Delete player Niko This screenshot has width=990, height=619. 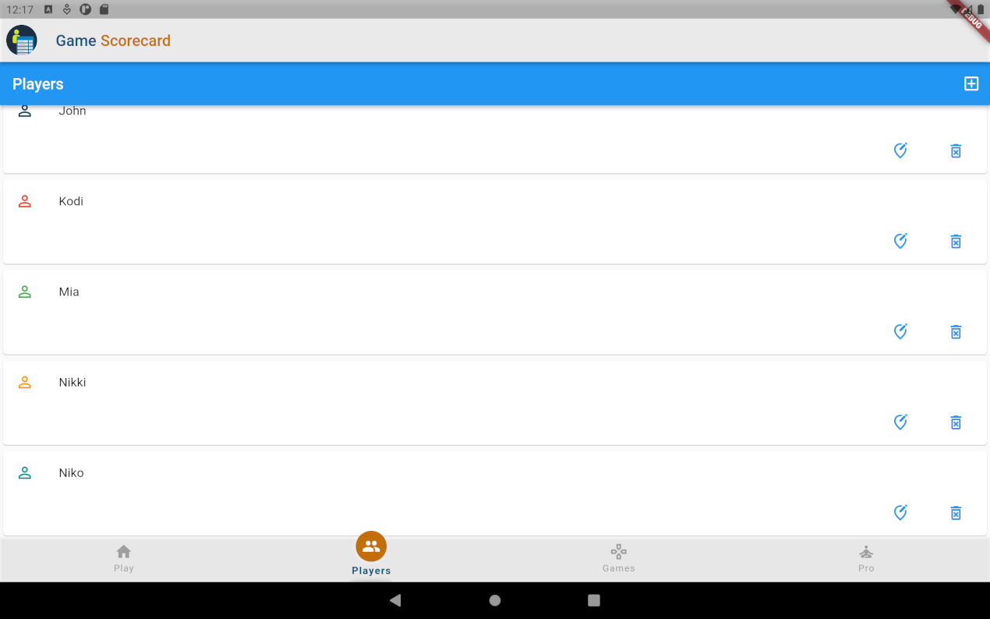click(x=956, y=513)
